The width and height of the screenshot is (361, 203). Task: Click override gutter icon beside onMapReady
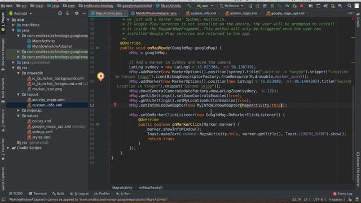[98, 48]
